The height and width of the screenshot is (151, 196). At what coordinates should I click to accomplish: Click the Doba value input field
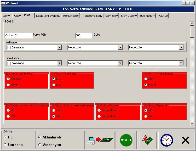point(83,35)
